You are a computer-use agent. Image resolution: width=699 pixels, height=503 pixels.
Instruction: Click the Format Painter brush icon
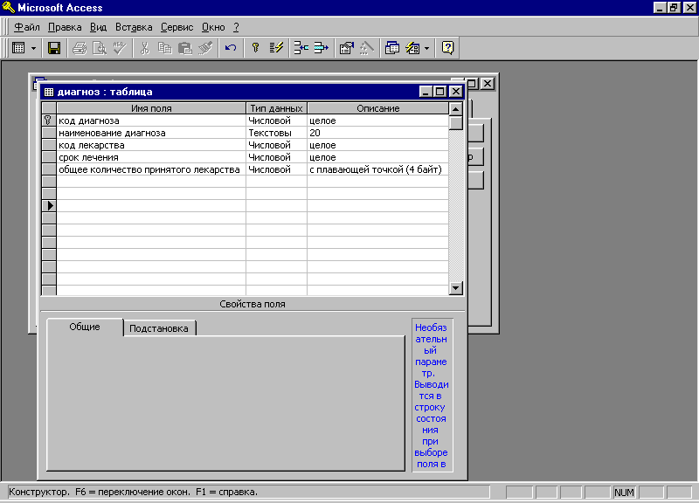point(205,48)
